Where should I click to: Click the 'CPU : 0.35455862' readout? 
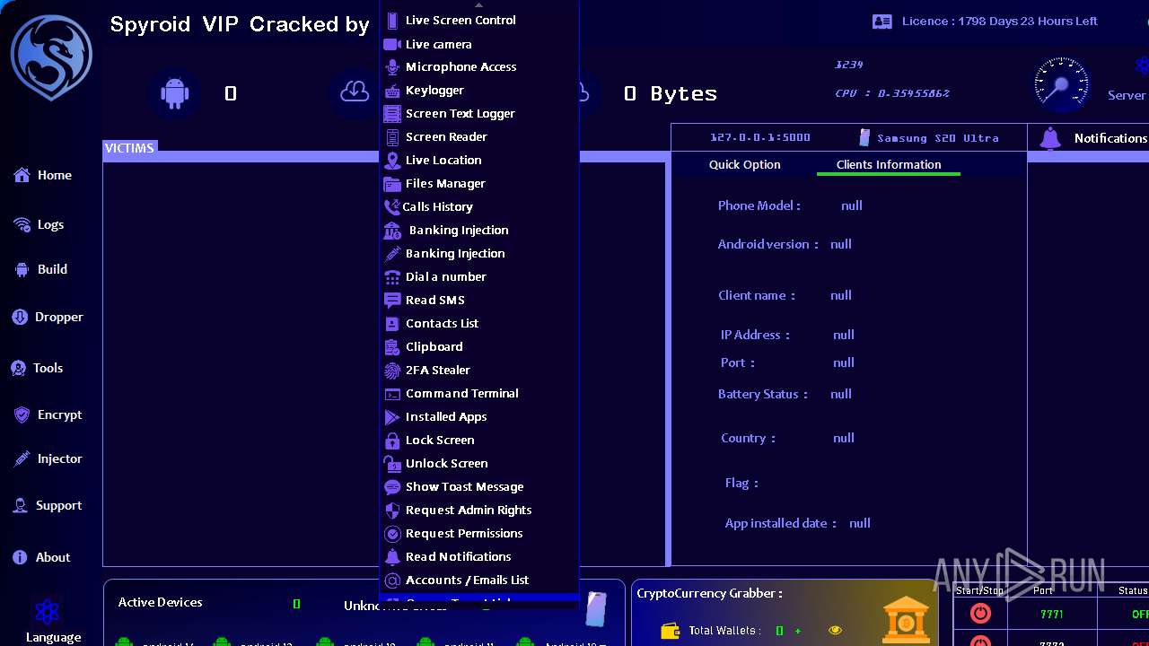coord(892,93)
